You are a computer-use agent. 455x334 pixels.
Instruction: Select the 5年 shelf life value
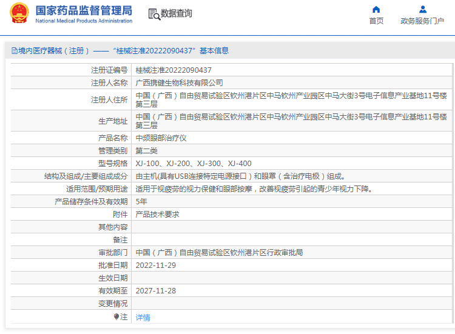[x=141, y=202]
